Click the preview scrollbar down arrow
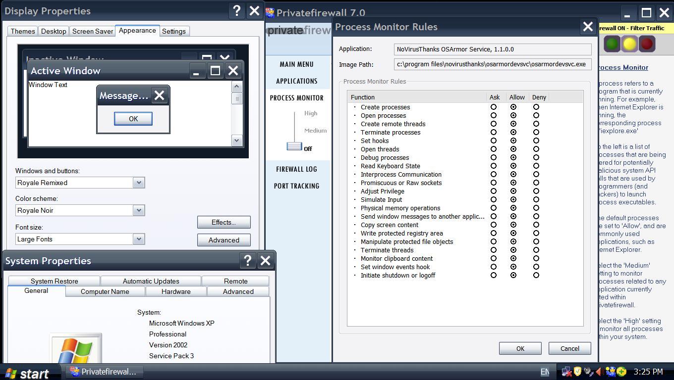Image resolution: width=674 pixels, height=380 pixels. pyautogui.click(x=236, y=141)
